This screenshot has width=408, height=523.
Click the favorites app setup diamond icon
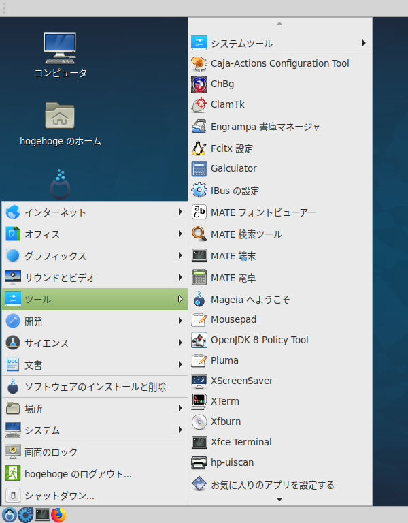tap(199, 484)
